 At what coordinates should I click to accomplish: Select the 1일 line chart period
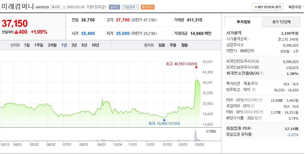[27, 45]
